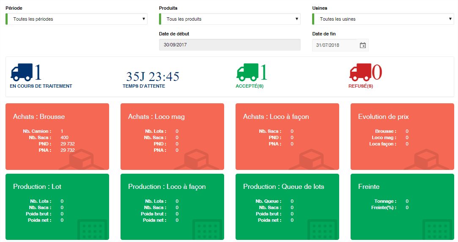Open the Production : Queue de lots card

(x=288, y=207)
